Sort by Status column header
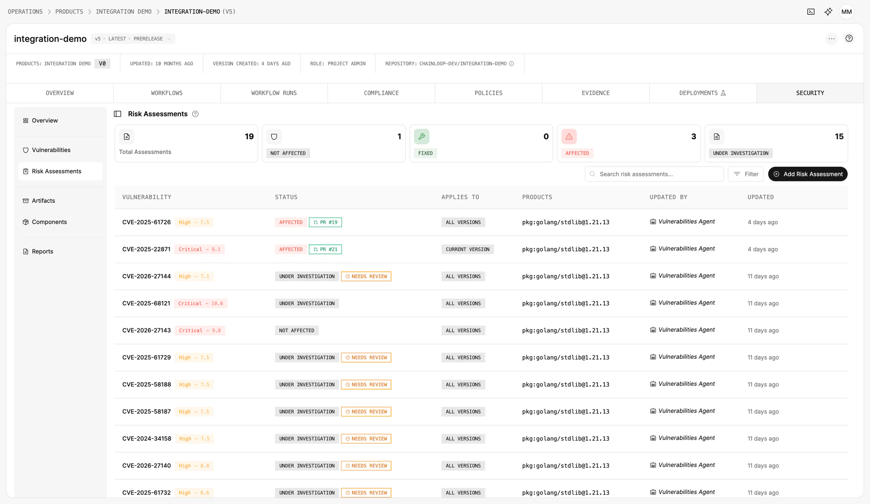Image resolution: width=870 pixels, height=504 pixels. 286,197
